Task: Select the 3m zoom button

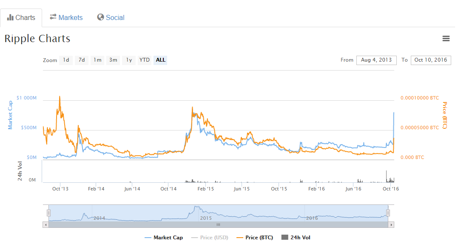Action: [x=113, y=60]
